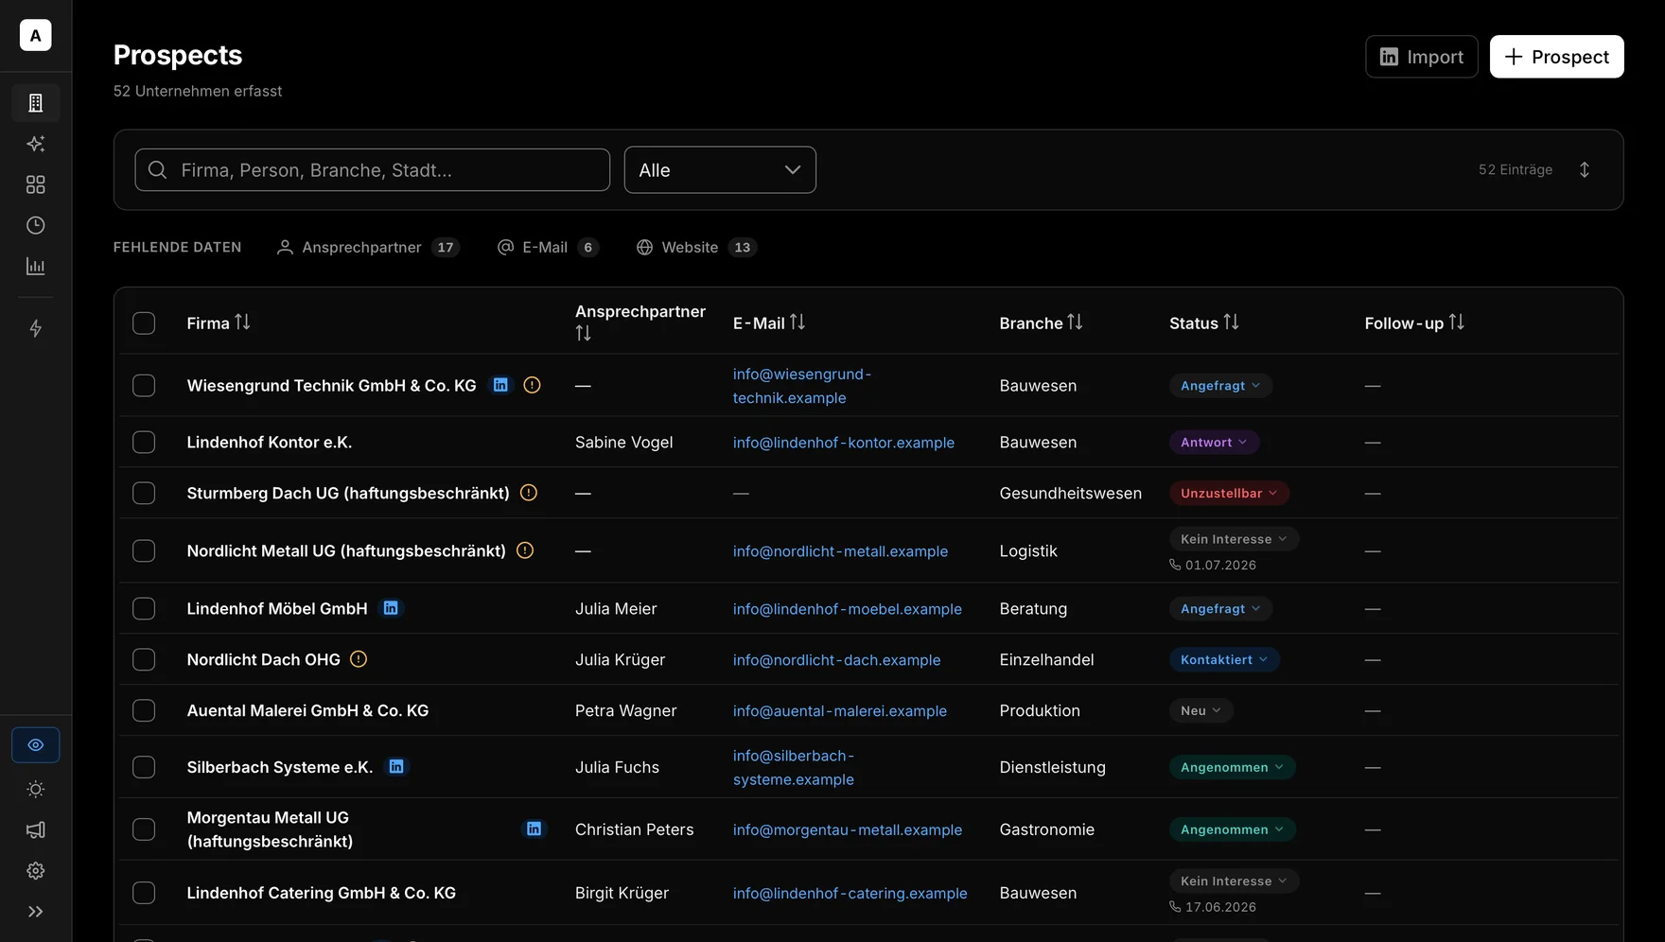Viewport: 1665px width, 942px height.
Task: Open company Lindenhof Kontor e.K.
Action: click(x=269, y=442)
